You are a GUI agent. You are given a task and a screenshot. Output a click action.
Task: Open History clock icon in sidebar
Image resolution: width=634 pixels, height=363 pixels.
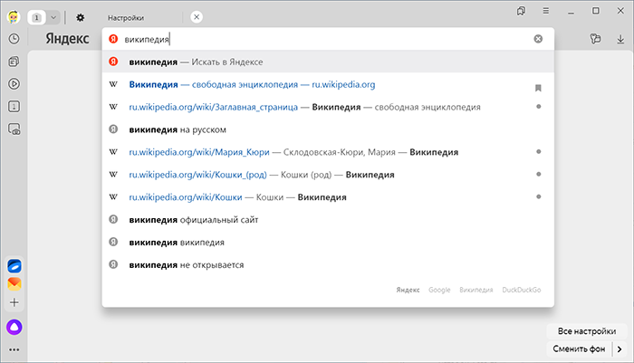click(14, 39)
